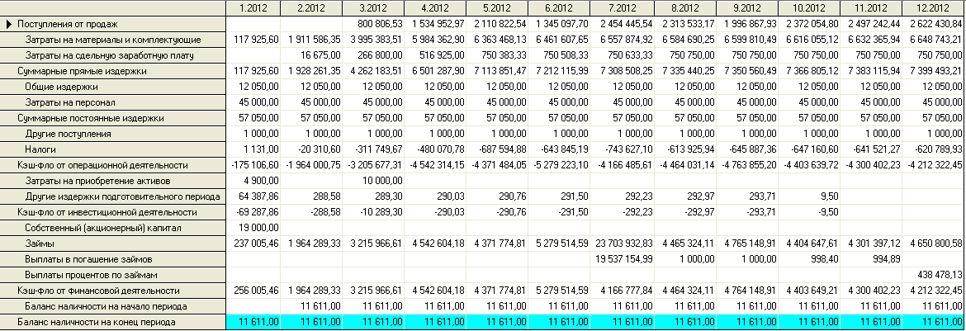Image resolution: width=966 pixels, height=331 pixels.
Task: Select row Выплаты процентов по займам
Action: coord(113,275)
